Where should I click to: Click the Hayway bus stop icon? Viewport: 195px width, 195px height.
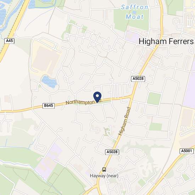tap(104, 169)
